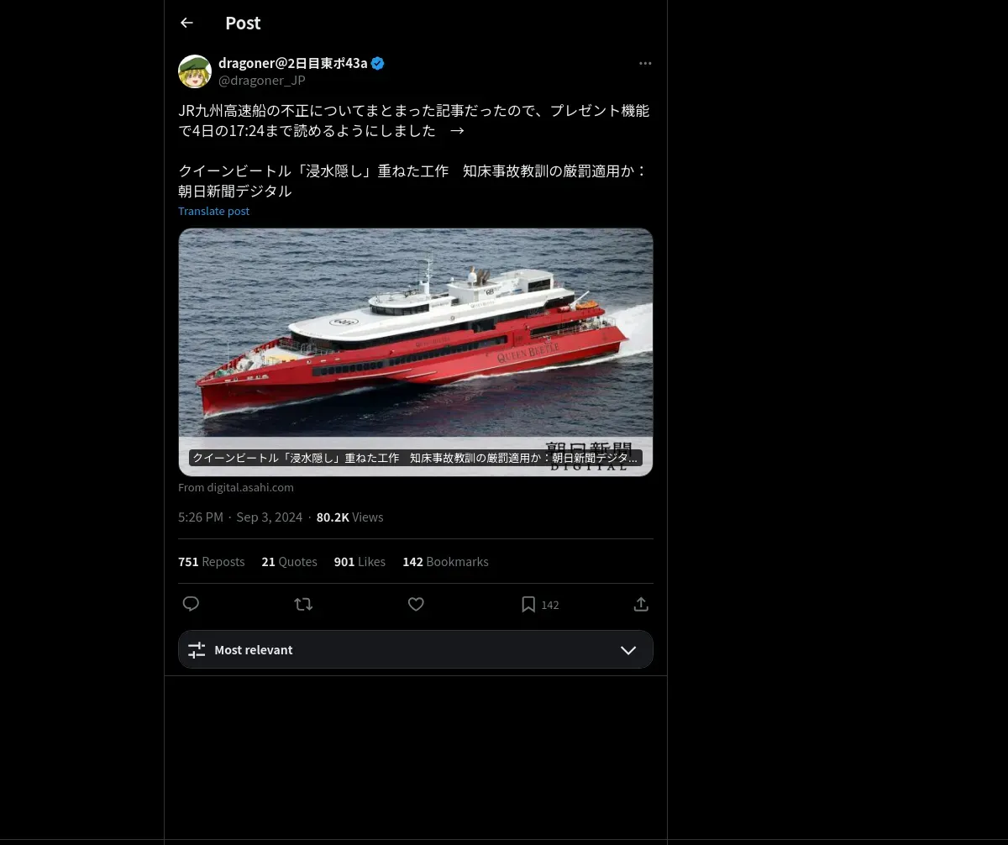1008x845 pixels.
Task: Click the reply speech bubble icon
Action: (191, 604)
